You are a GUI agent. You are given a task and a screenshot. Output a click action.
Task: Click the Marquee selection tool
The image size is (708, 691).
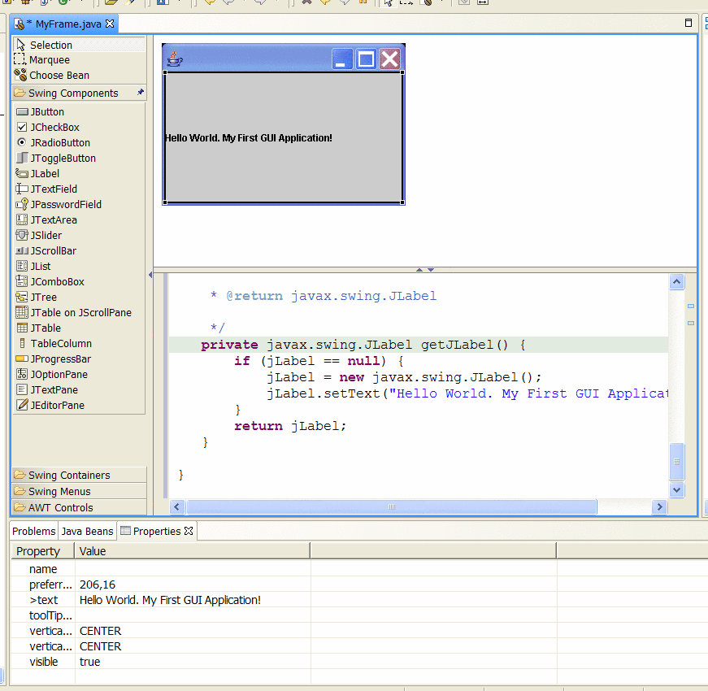coord(49,60)
